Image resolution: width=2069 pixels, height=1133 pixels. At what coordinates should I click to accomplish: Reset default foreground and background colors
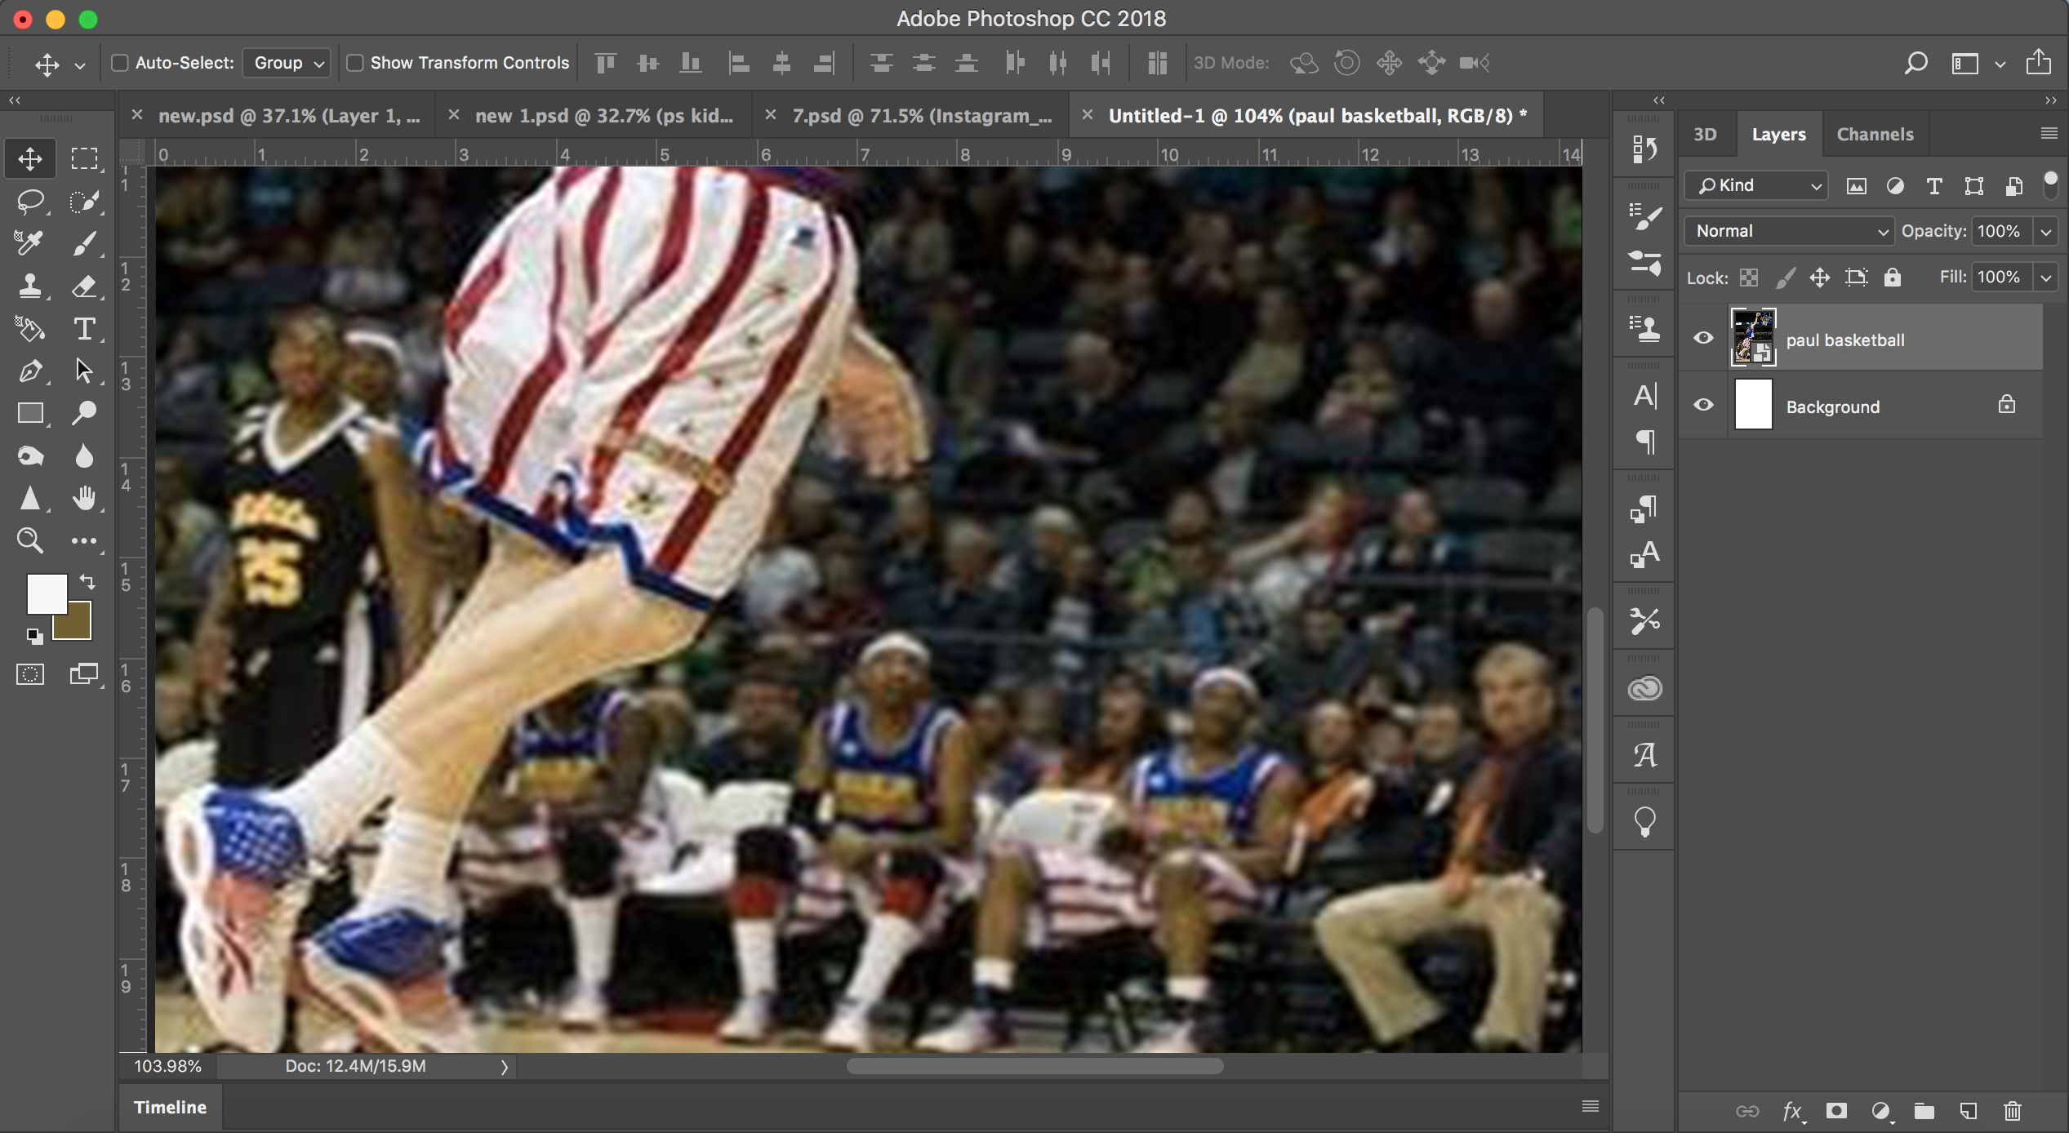33,635
